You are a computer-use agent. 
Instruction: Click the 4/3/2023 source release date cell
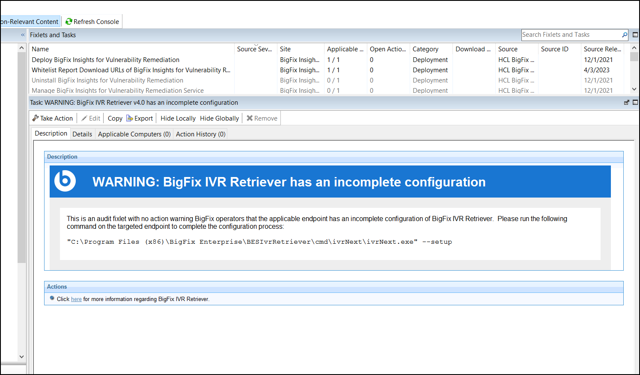pos(597,70)
